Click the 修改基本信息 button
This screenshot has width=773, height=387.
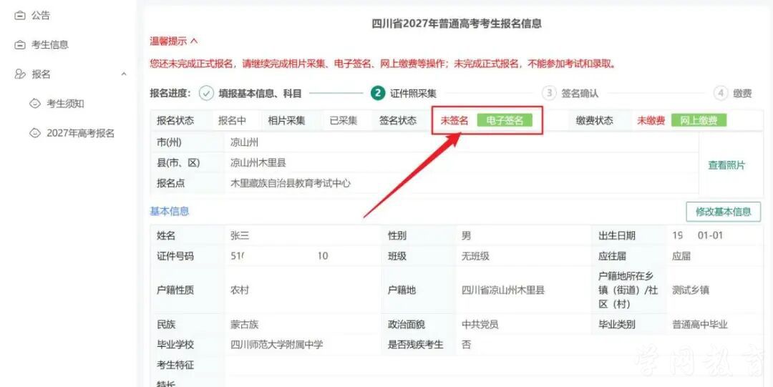coord(723,212)
